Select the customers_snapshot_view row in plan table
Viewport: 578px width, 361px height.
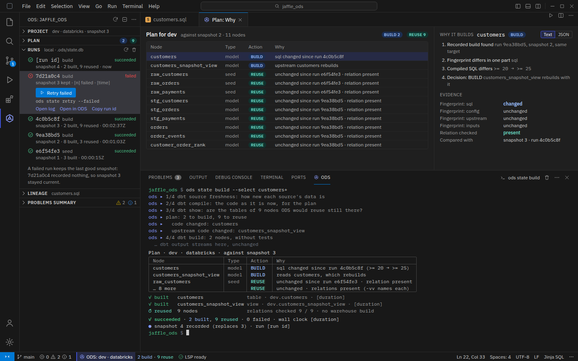tap(287, 65)
